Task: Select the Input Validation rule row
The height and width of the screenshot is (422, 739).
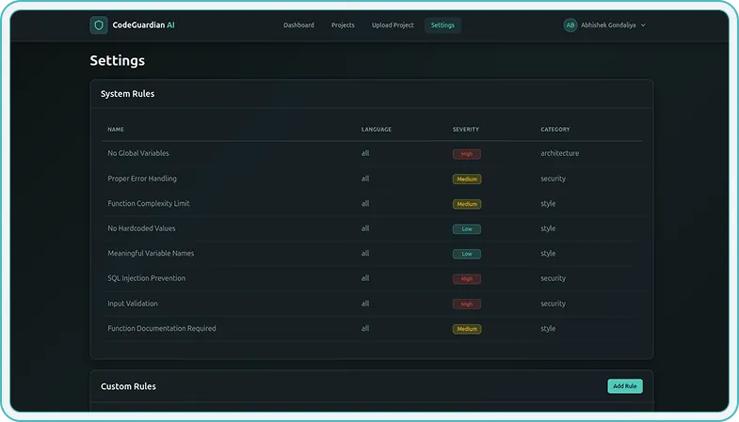Action: point(133,304)
